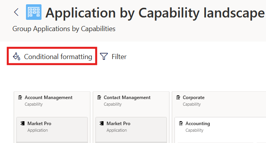Image resolution: width=266 pixels, height=143 pixels.
Task: Click the Contact Management capability icon
Action: pyautogui.click(x=99, y=98)
